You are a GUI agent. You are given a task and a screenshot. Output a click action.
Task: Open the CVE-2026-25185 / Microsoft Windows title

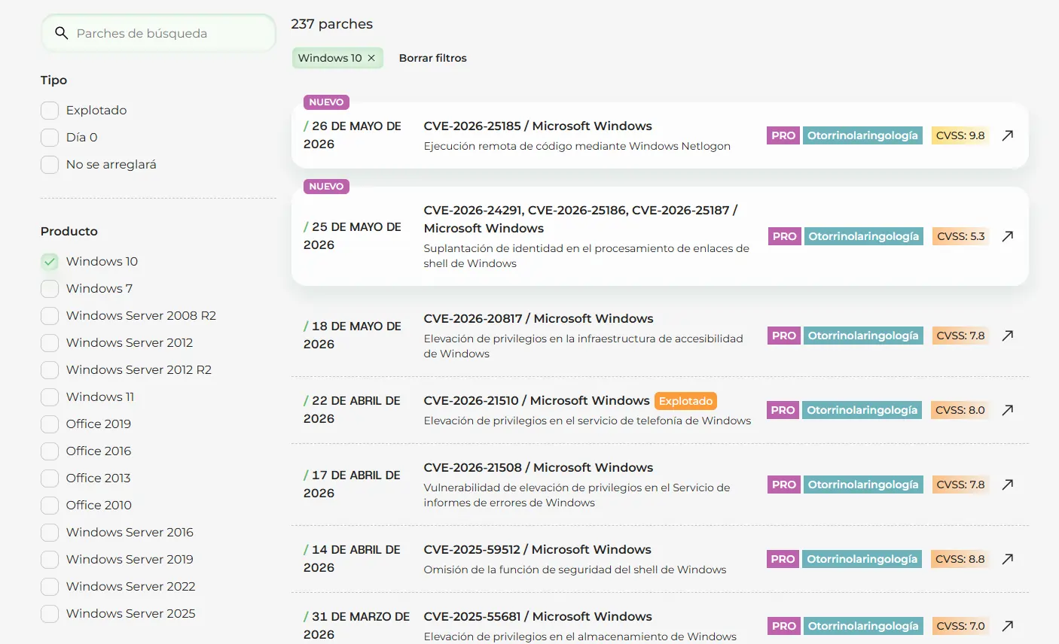tap(538, 126)
